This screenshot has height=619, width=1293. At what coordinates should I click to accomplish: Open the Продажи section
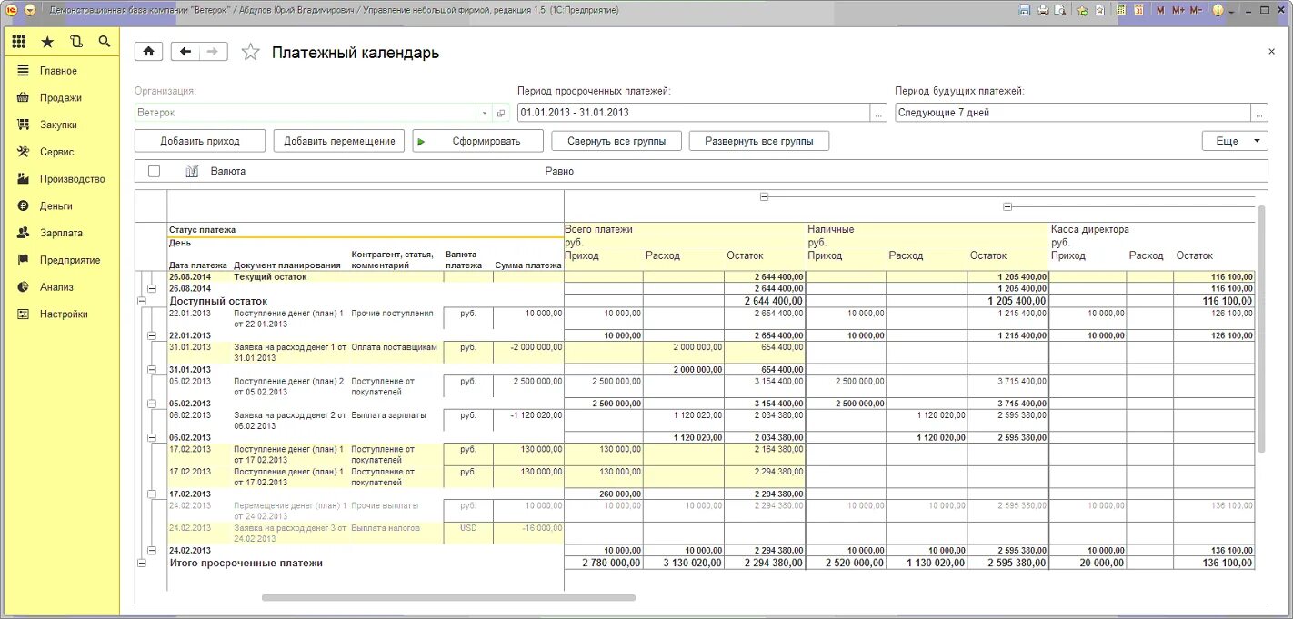point(61,98)
